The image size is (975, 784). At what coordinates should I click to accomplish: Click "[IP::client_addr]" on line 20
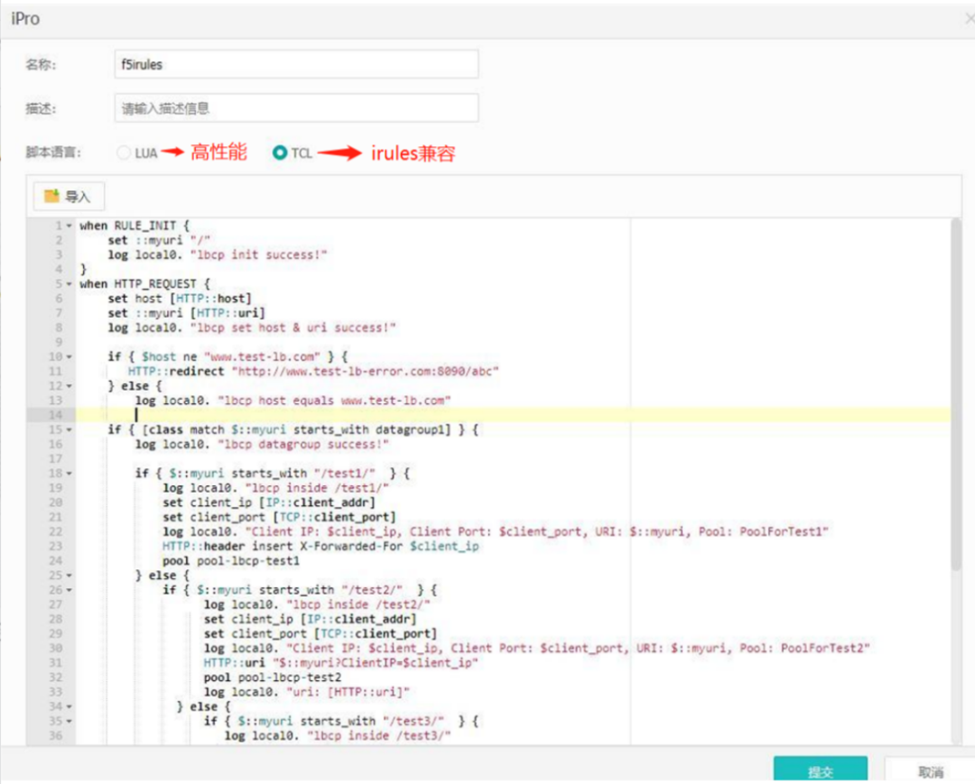tap(317, 503)
